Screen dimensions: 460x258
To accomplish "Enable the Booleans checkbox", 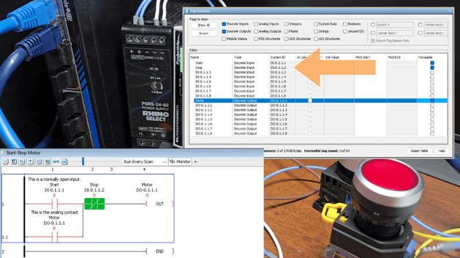I will click(x=345, y=24).
